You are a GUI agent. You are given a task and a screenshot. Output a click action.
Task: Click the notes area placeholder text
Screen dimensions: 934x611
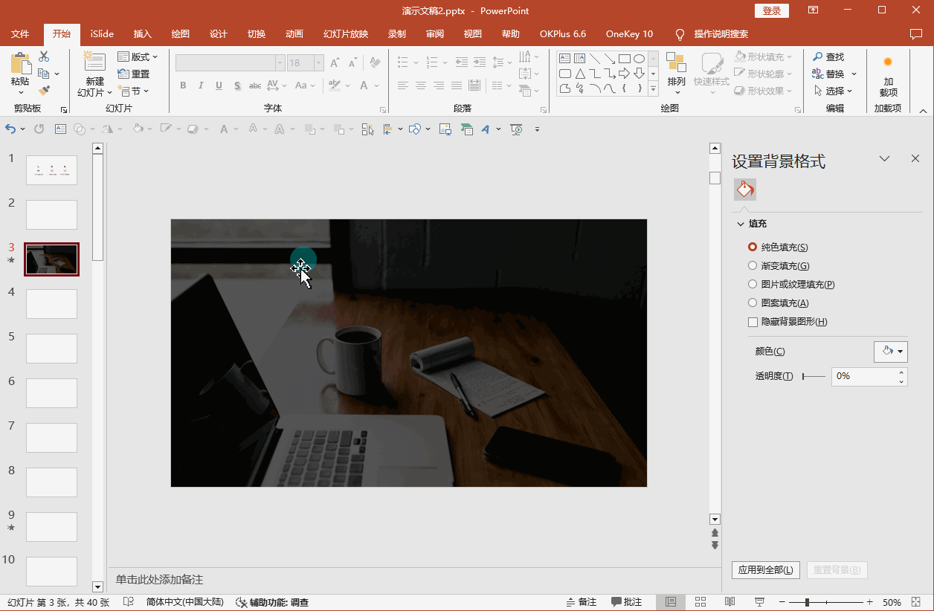click(159, 579)
